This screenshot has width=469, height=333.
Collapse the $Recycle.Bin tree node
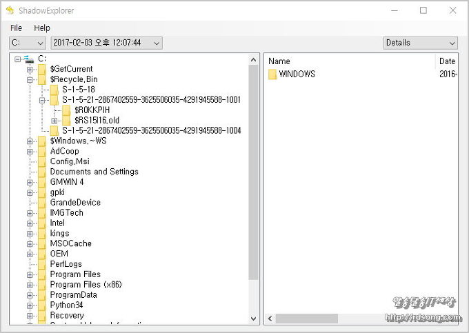pos(30,80)
